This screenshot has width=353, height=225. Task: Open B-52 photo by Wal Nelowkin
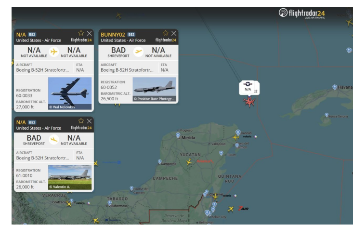70,93
